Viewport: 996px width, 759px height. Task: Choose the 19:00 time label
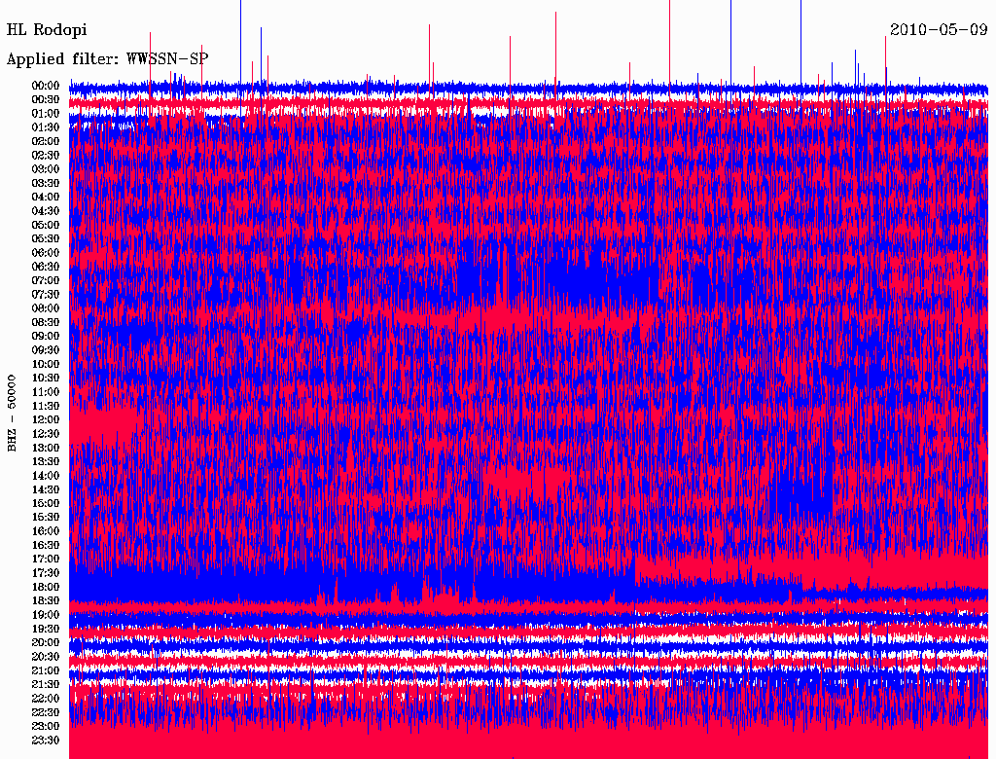pyautogui.click(x=46, y=615)
